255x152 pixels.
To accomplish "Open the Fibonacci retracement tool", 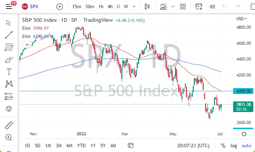I will (9, 47).
